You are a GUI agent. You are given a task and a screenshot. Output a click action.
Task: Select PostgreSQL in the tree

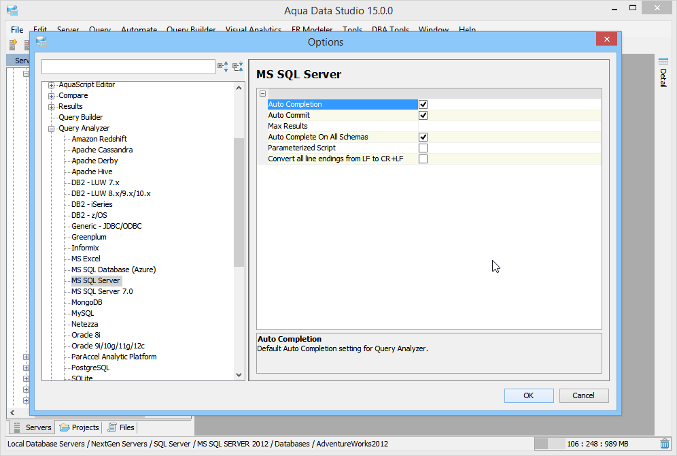(x=90, y=368)
